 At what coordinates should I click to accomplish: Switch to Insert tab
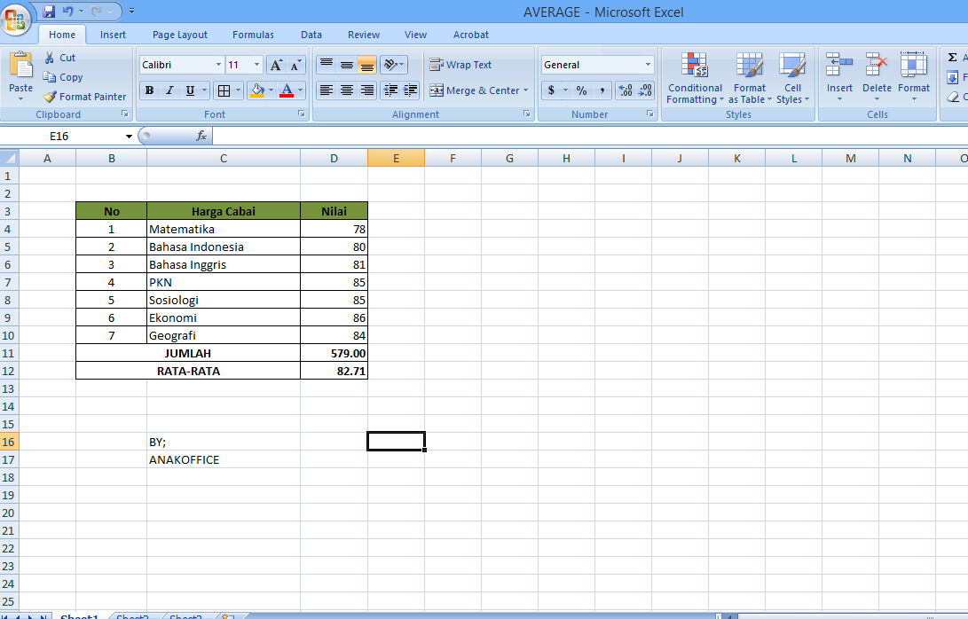tap(113, 35)
